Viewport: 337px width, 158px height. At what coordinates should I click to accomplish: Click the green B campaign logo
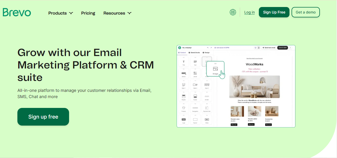point(179,48)
